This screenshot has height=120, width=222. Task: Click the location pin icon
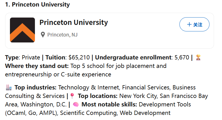[x=43, y=35]
